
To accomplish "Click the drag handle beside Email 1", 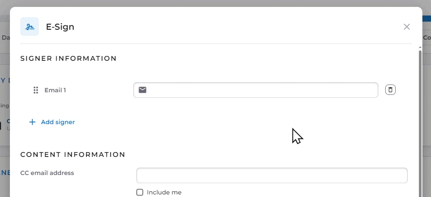I will 36,90.
